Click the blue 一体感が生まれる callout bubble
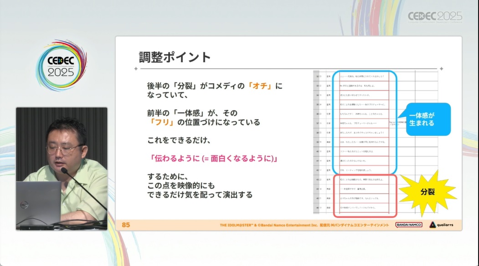This screenshot has width=479, height=266. pos(424,119)
